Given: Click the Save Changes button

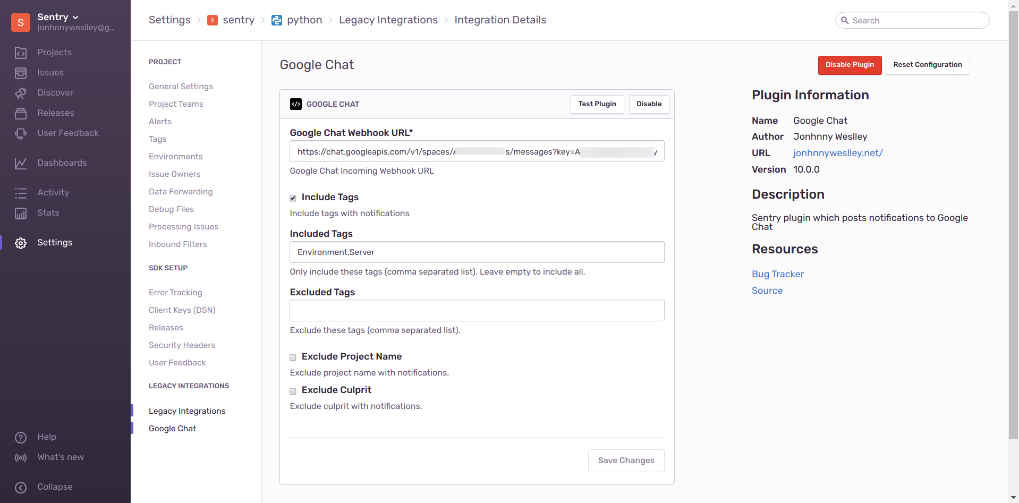Looking at the screenshot, I should [x=625, y=461].
